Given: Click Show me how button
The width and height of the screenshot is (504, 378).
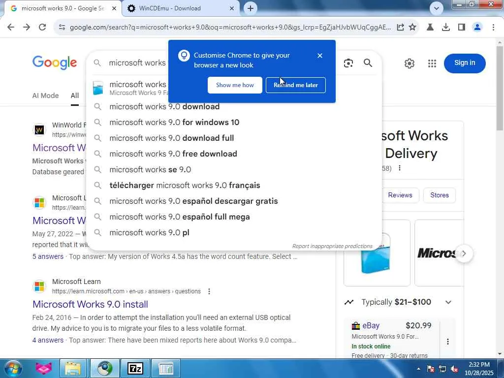Looking at the screenshot, I should [235, 85].
